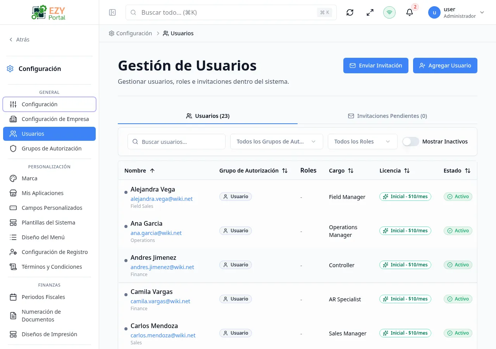Image resolution: width=496 pixels, height=349 pixels.
Task: Toggle fullscreen with expand arrows icon
Action: (370, 12)
